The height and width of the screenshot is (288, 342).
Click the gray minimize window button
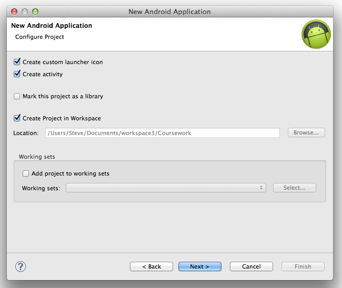pos(25,12)
